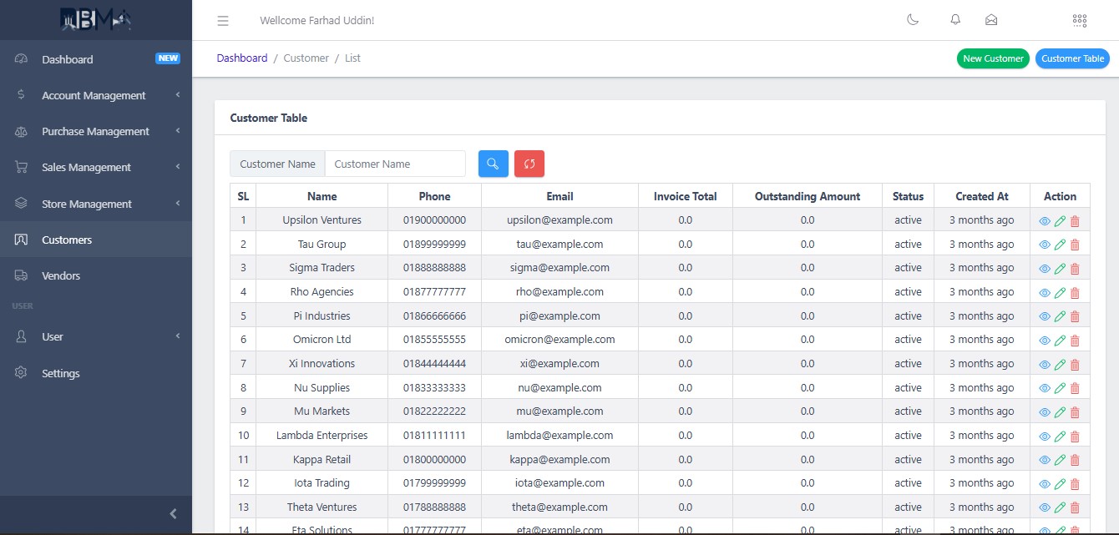The height and width of the screenshot is (535, 1119).
Task: Edit the Rho Agencies customer
Action: [1060, 293]
